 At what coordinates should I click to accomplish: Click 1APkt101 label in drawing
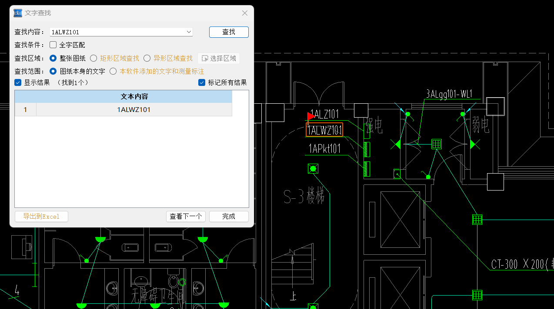pyautogui.click(x=324, y=149)
